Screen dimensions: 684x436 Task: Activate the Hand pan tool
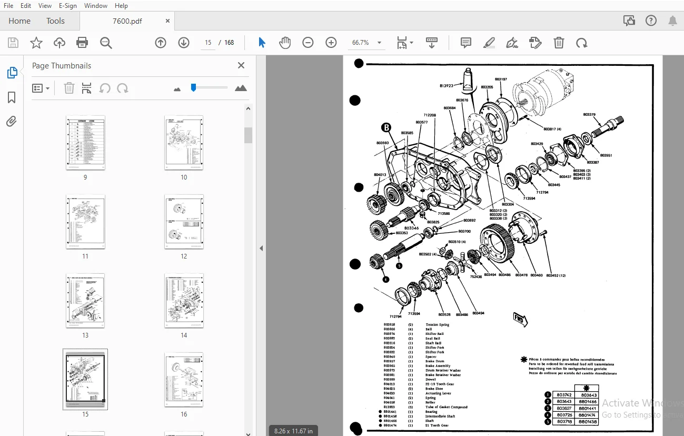[x=285, y=43]
